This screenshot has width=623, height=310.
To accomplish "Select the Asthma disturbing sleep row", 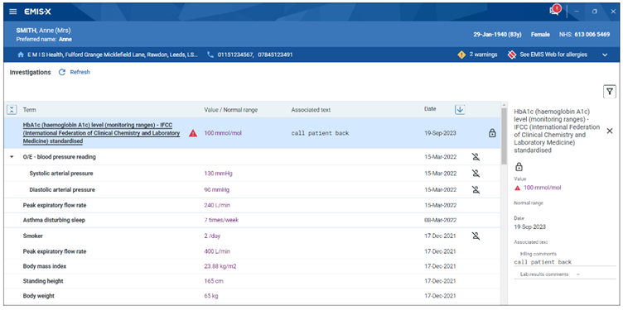I will pos(253,220).
